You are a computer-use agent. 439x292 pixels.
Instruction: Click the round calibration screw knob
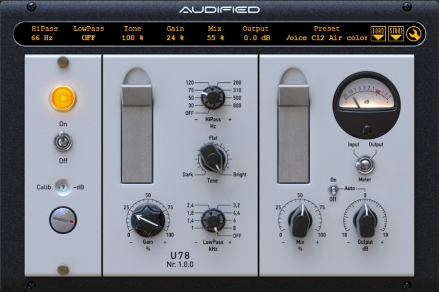[x=63, y=220]
